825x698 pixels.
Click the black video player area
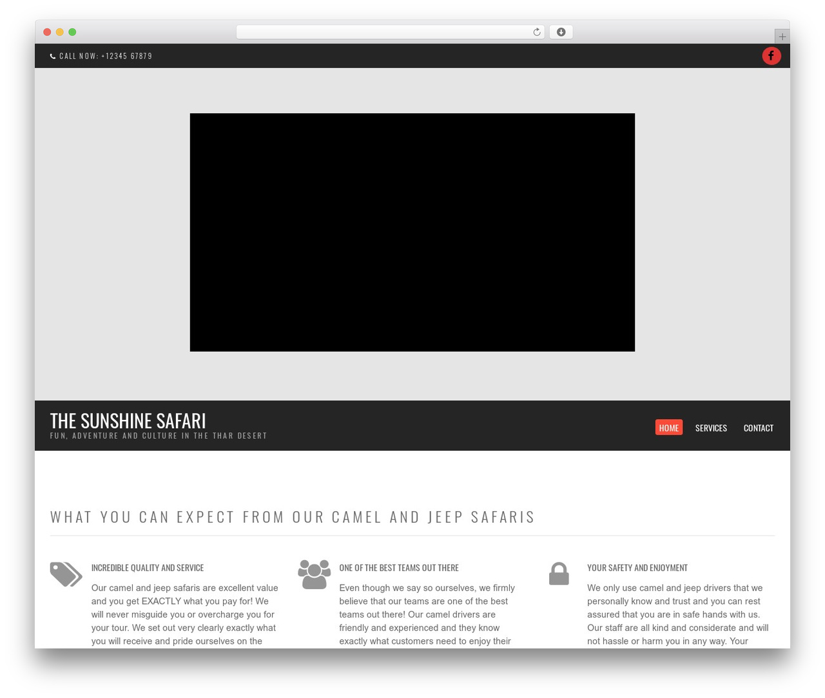coord(412,232)
